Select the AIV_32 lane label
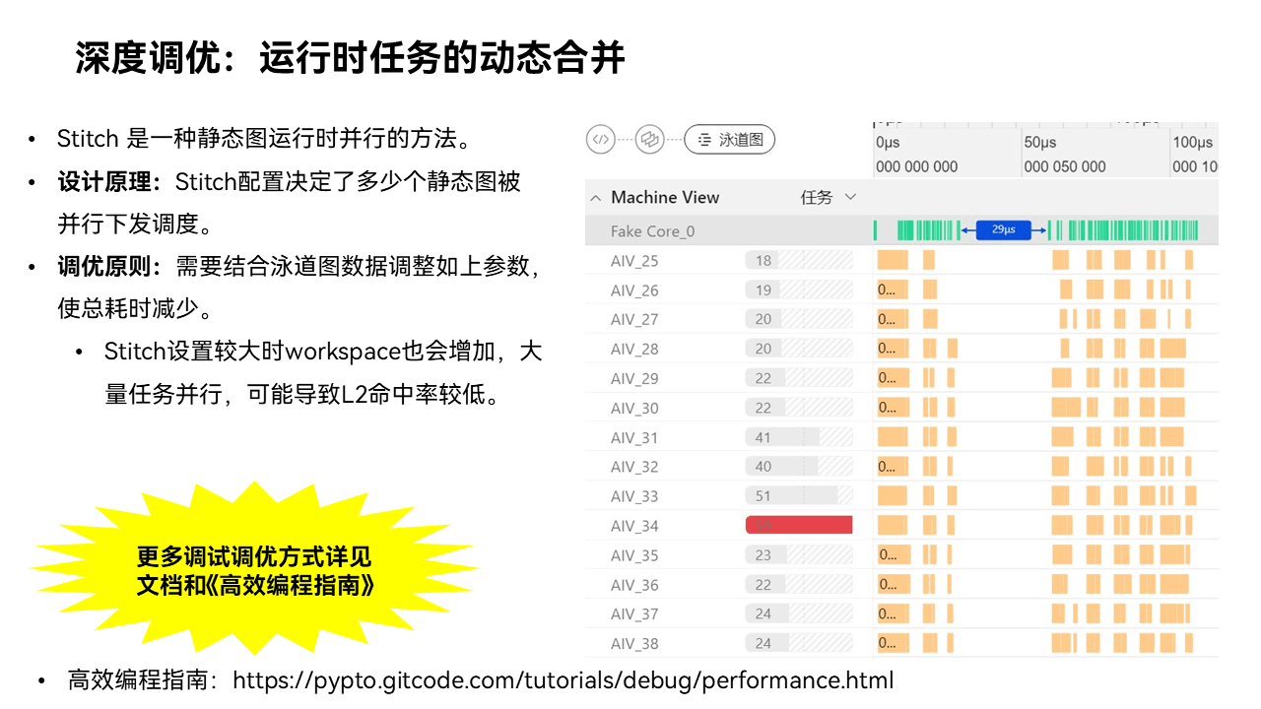The width and height of the screenshot is (1261, 709). [634, 467]
